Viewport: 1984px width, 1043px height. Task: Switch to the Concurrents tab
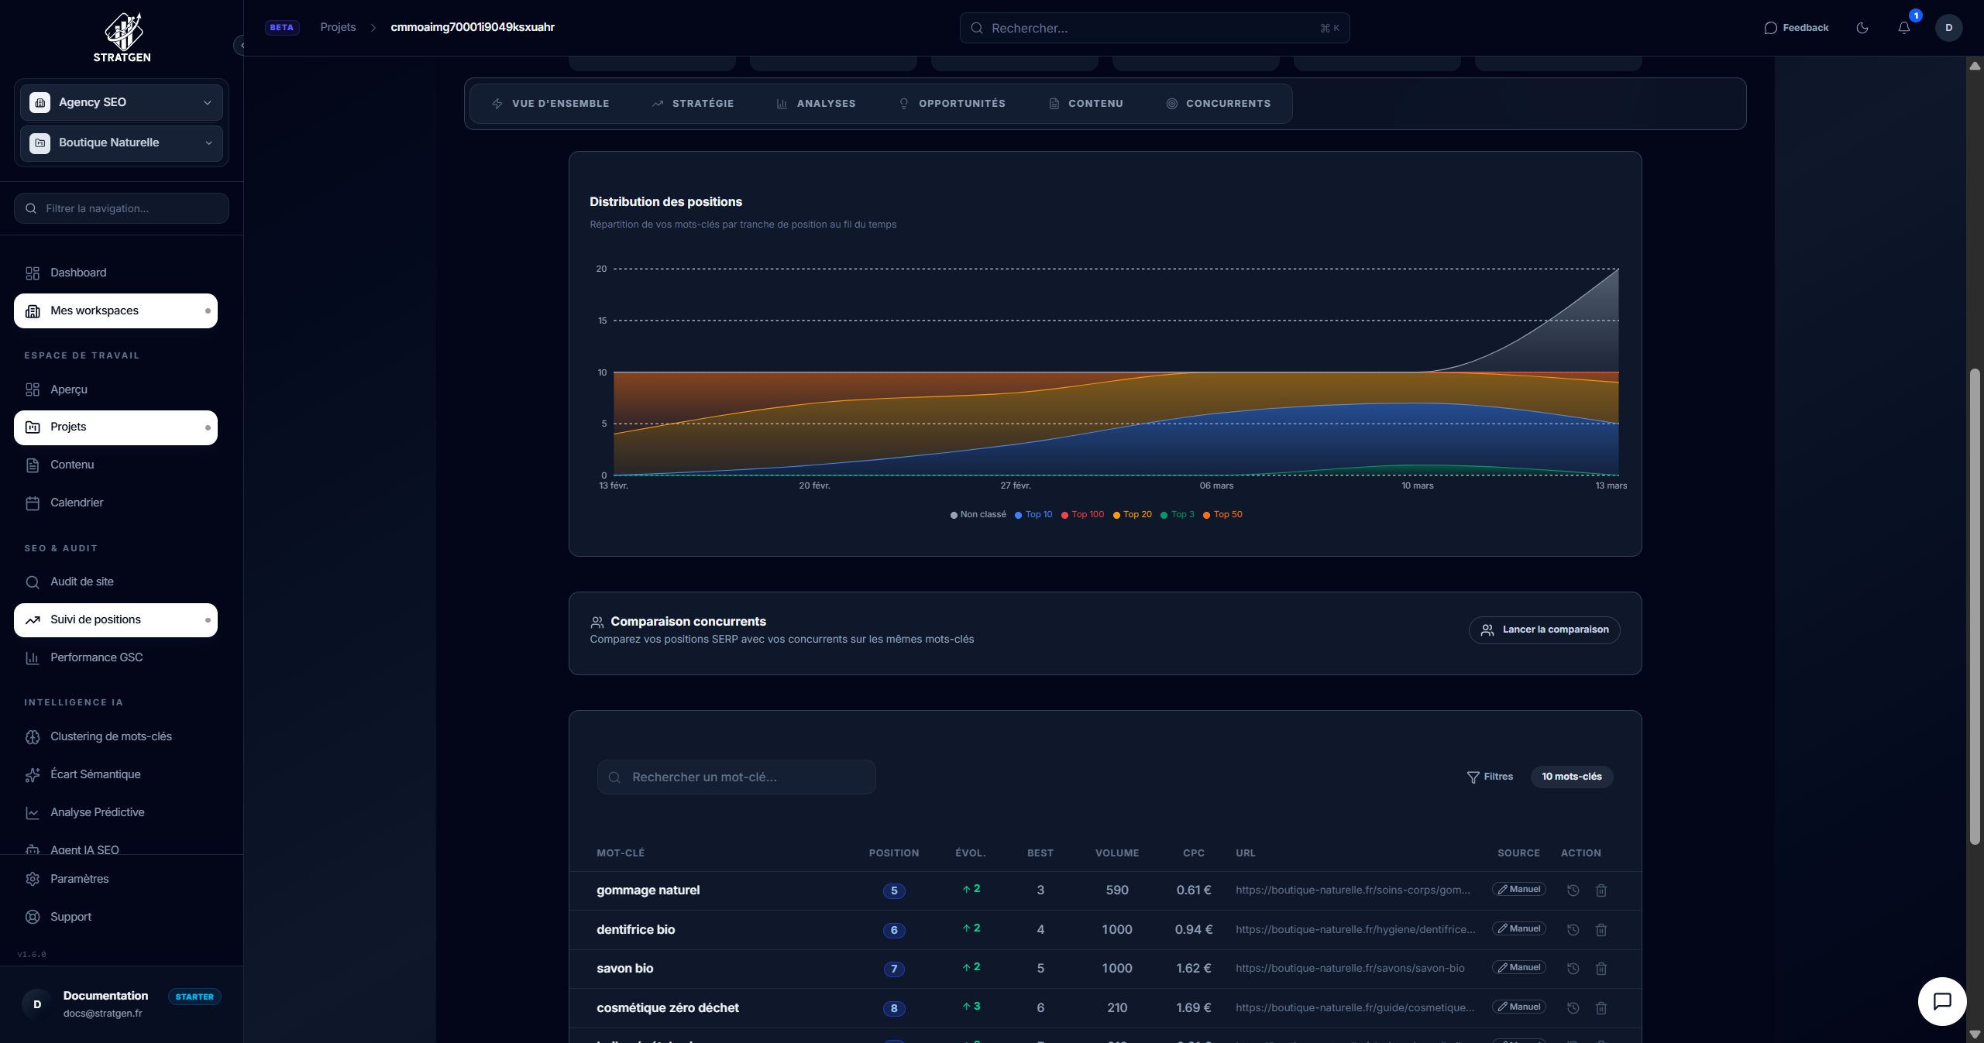click(x=1219, y=104)
